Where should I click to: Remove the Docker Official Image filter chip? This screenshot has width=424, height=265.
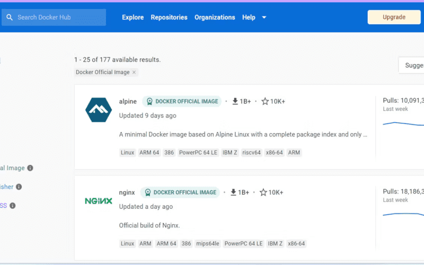point(134,72)
